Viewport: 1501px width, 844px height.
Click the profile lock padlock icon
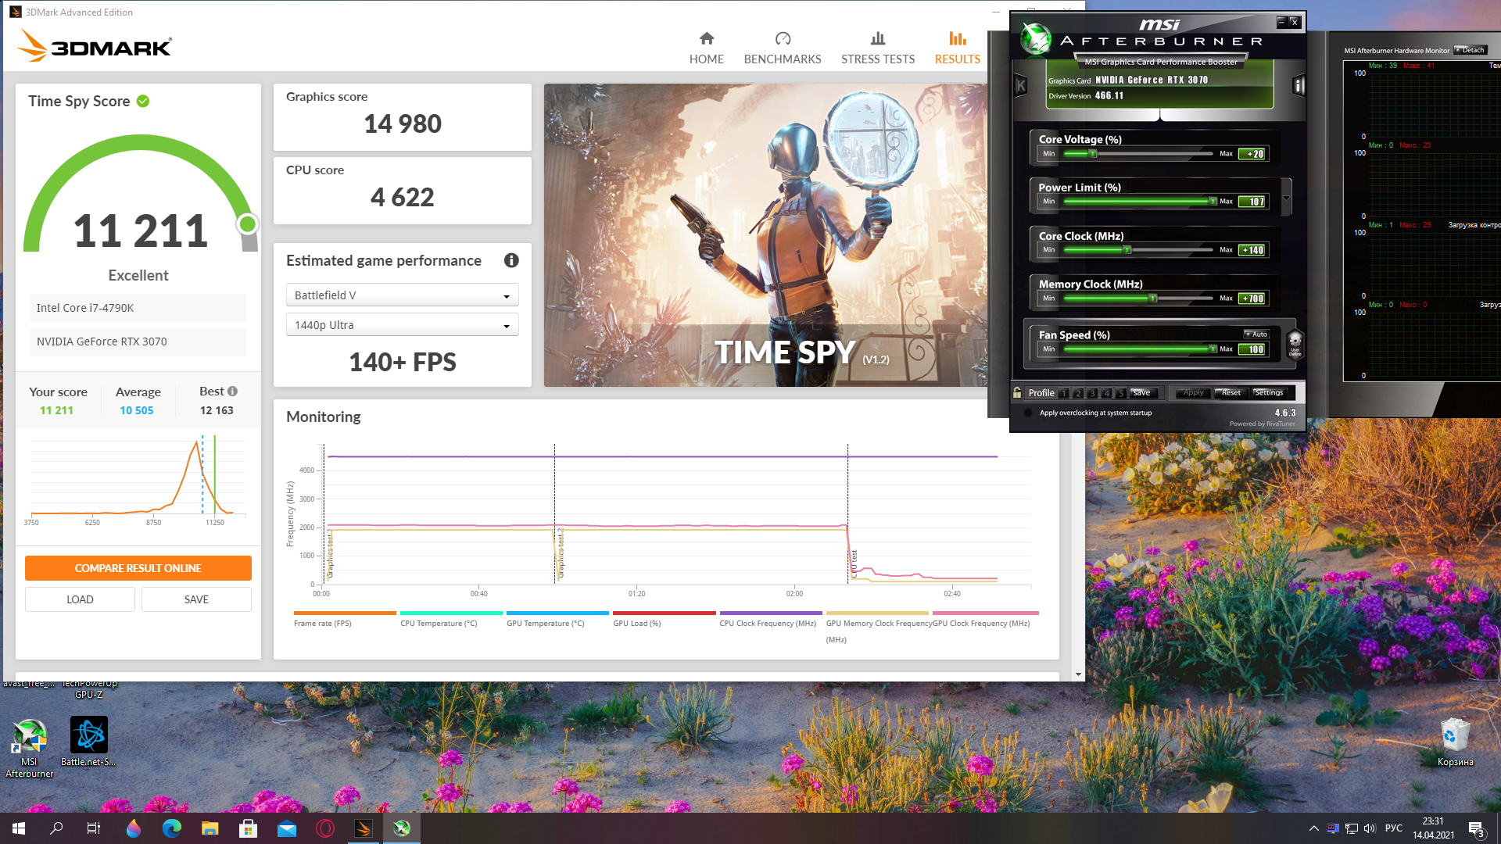click(1017, 392)
